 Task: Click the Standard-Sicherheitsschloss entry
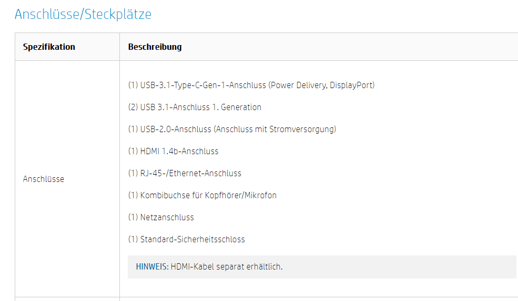[192, 239]
